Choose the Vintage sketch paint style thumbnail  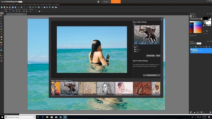pos(106,88)
